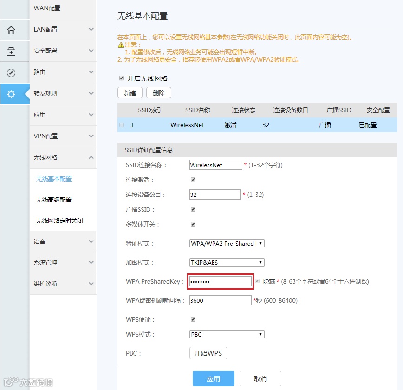Collapse the 无线网络 menu
The height and width of the screenshot is (390, 403).
[x=63, y=157]
